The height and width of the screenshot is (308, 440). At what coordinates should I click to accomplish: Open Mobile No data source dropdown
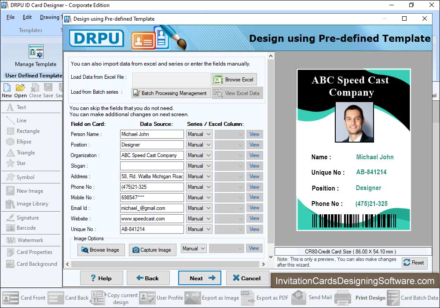(x=199, y=198)
